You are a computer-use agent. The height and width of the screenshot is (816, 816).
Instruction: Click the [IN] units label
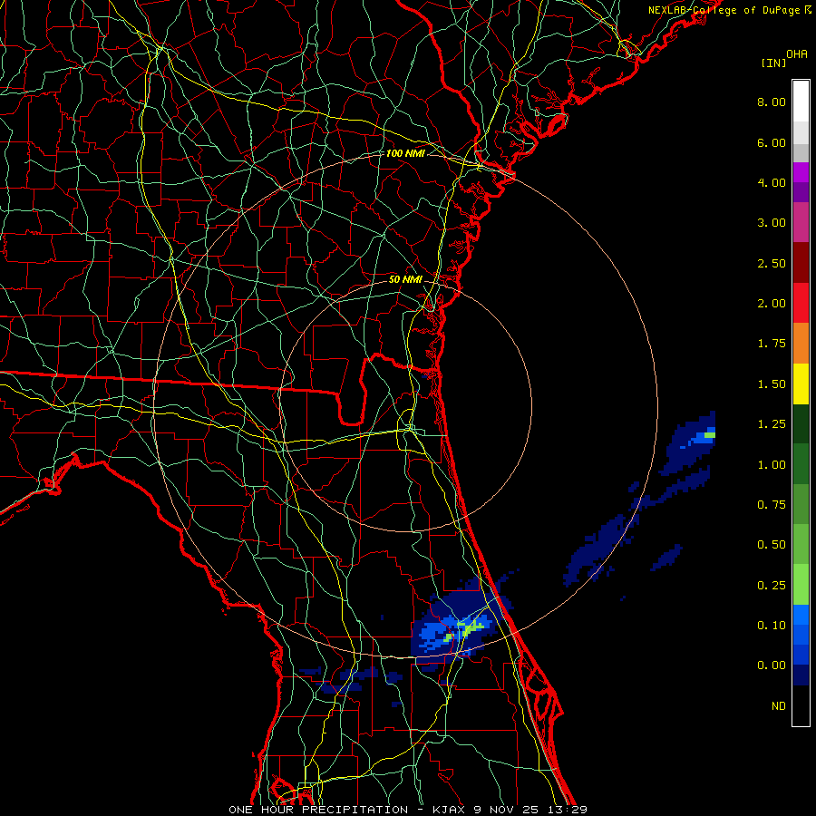pyautogui.click(x=773, y=63)
